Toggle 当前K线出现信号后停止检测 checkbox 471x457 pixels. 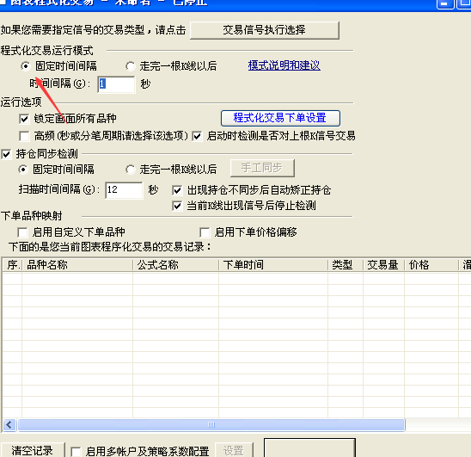177,206
